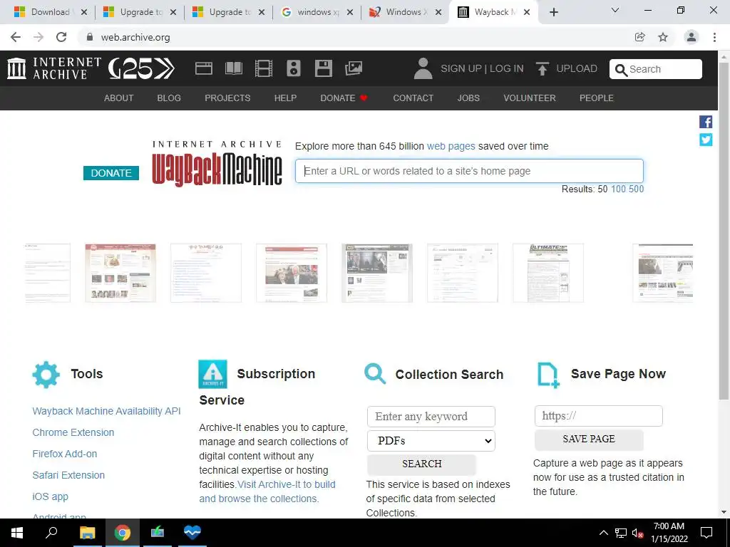
Task: Open the 'web pages' link
Action: coord(451,147)
